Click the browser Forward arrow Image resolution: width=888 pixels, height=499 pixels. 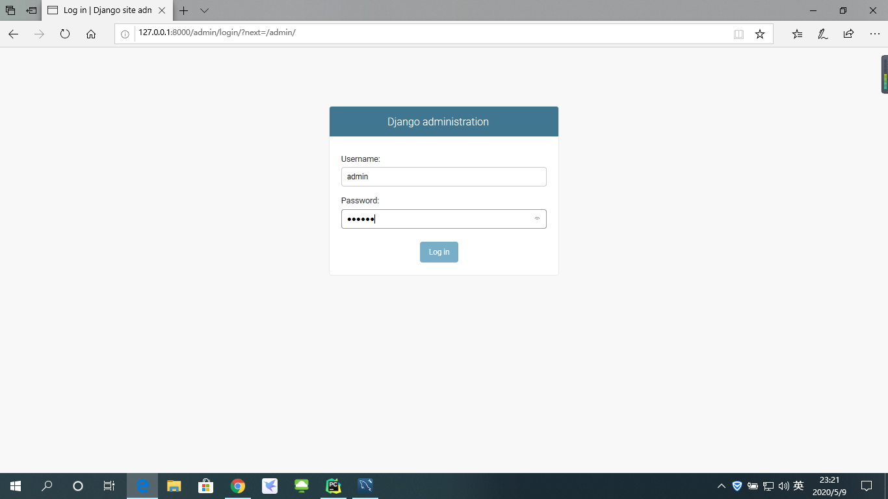39,34
